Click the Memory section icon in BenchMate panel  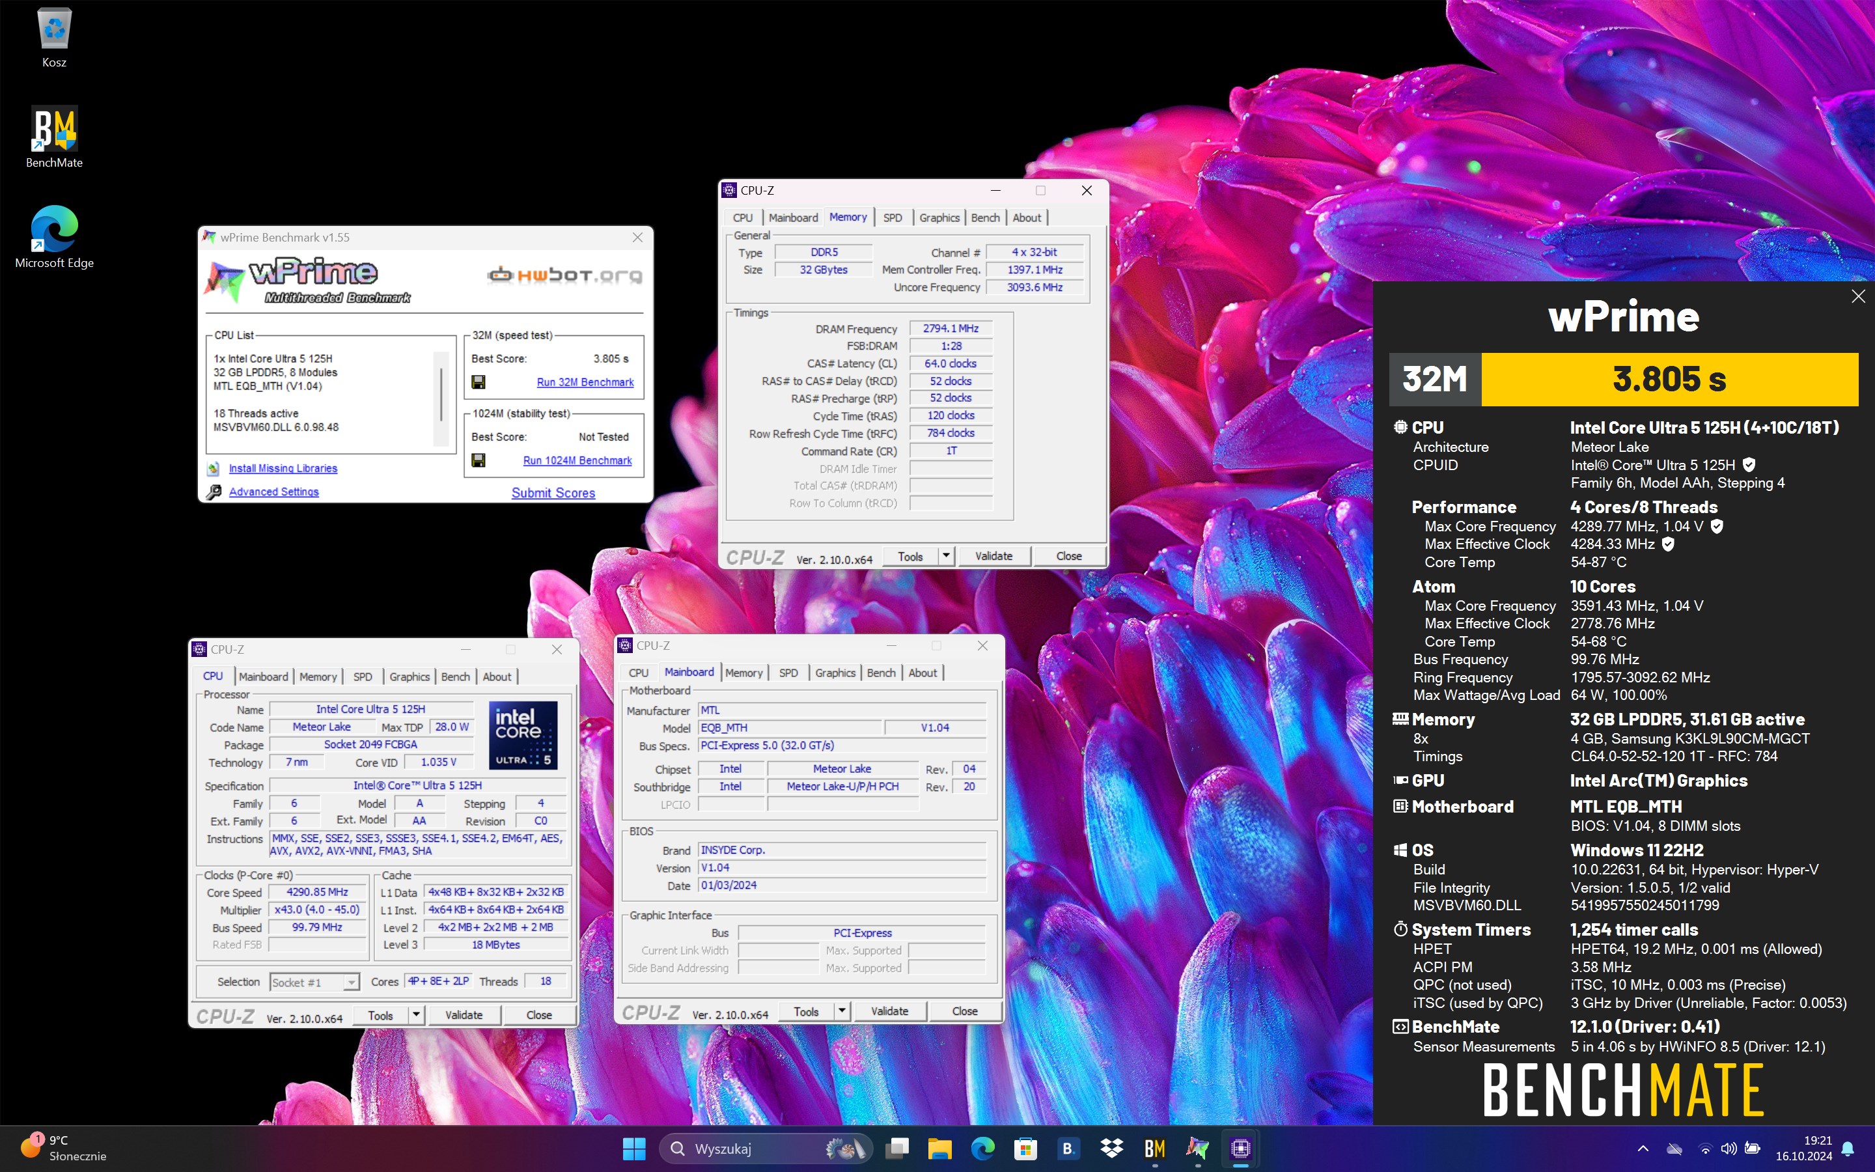[x=1400, y=719]
